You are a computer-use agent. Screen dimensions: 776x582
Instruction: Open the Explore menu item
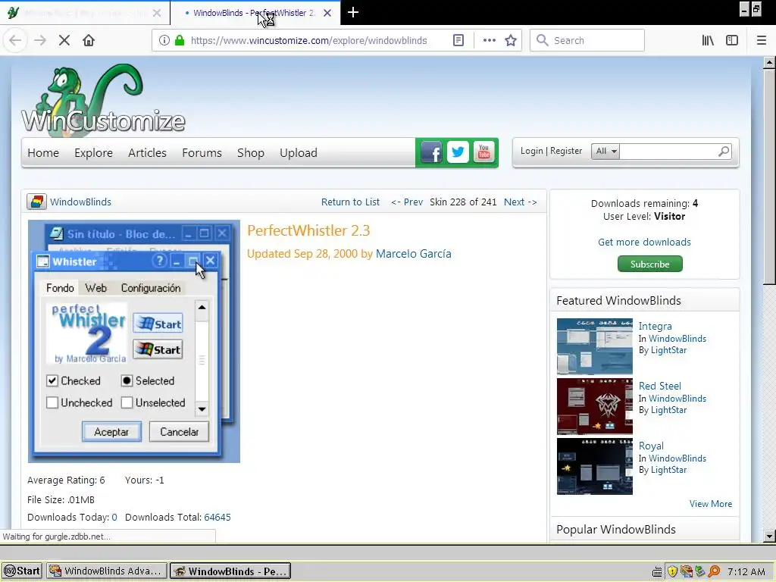click(93, 153)
